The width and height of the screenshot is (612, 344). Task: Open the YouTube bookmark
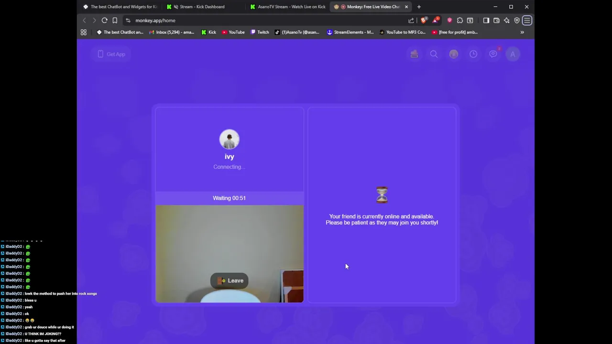[233, 32]
